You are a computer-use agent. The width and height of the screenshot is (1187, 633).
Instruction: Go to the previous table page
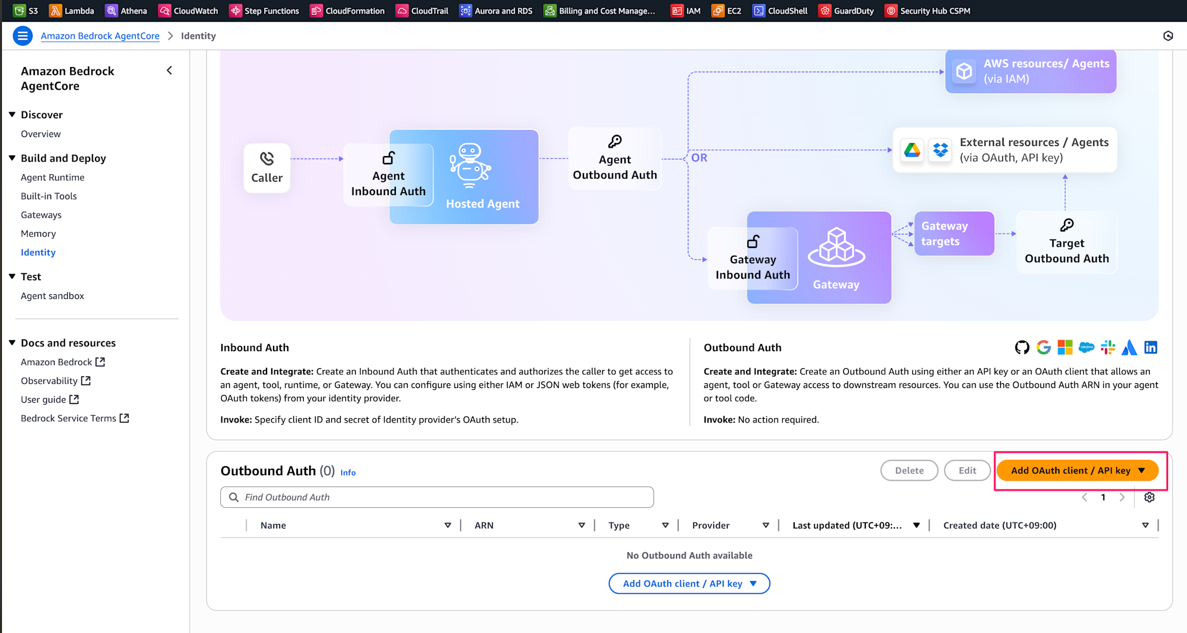pos(1084,497)
